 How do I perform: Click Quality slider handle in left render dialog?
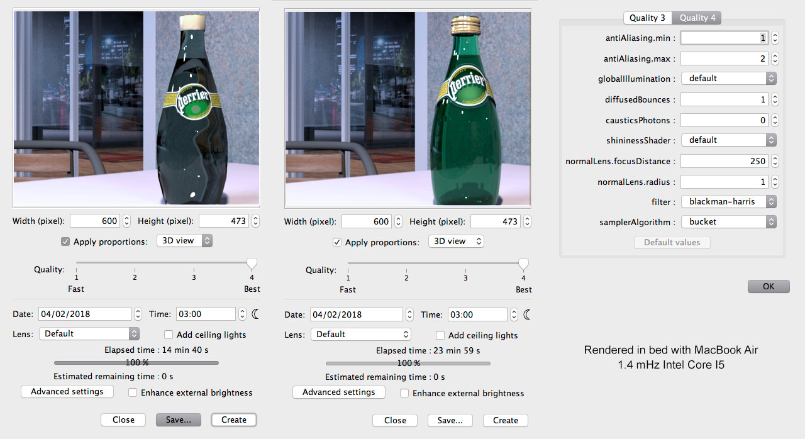(x=252, y=264)
